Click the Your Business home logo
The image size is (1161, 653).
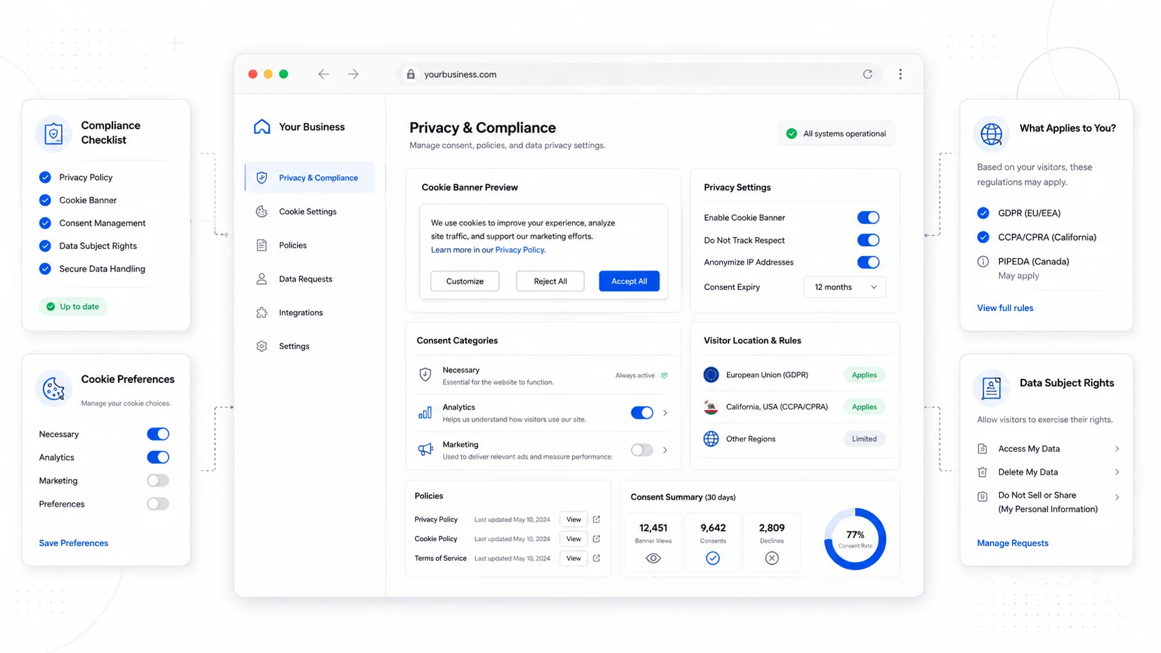pos(262,126)
